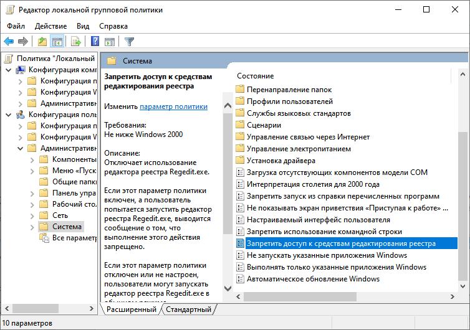This screenshot has width=470, height=330.
Task: Click the Forward arrow toolbar icon
Action: [x=23, y=41]
